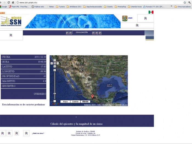Pan the map up with arrow
Viewport: 192px width, 144px height.
55,60
